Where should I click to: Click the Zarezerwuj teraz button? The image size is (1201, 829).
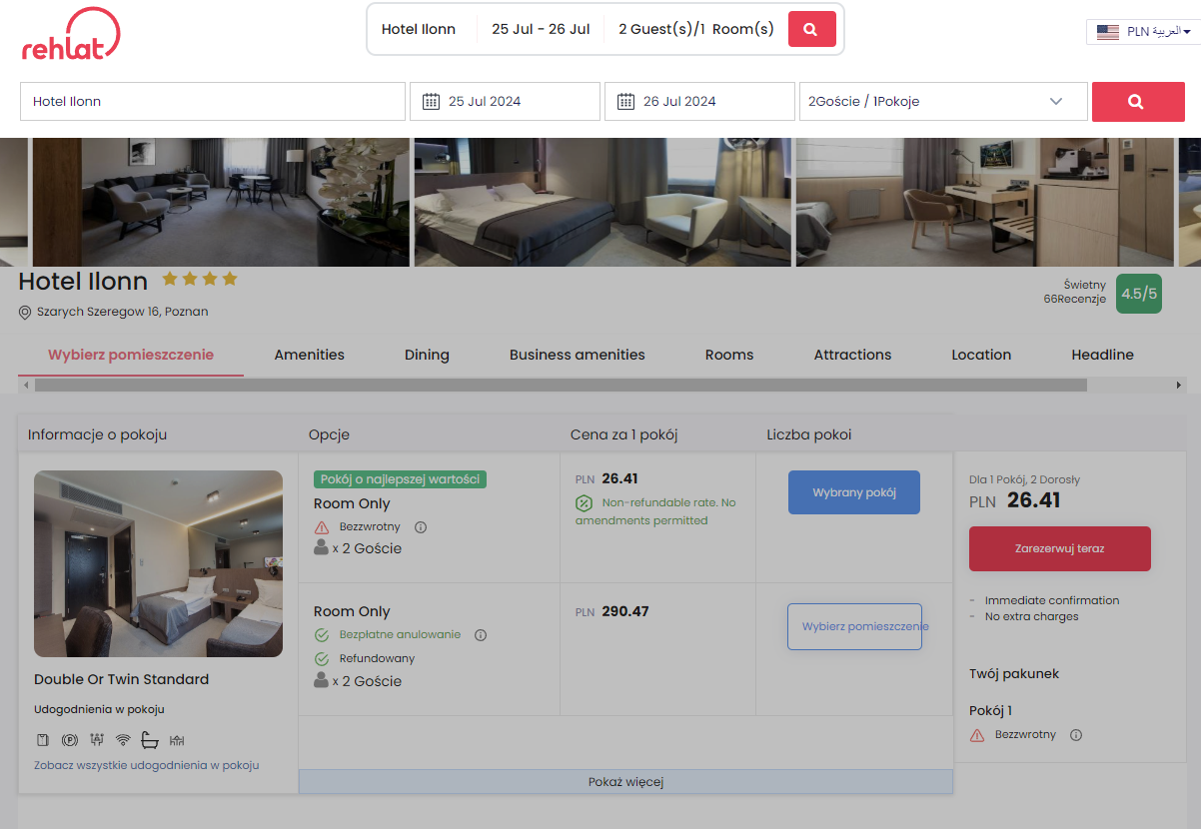tap(1060, 548)
